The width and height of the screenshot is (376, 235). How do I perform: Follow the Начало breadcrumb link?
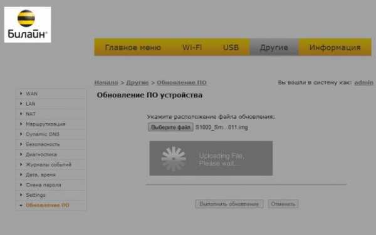point(107,82)
